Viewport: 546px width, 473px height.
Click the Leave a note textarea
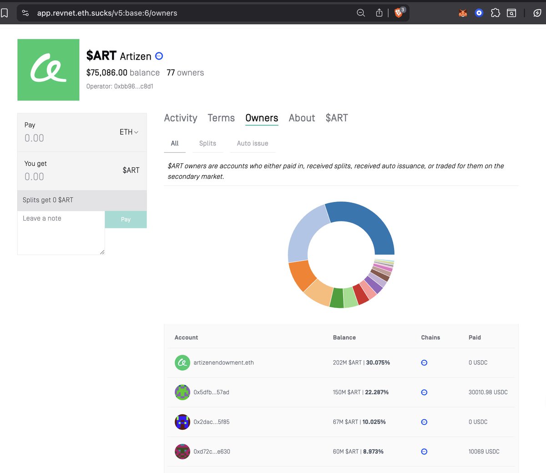[x=61, y=233]
